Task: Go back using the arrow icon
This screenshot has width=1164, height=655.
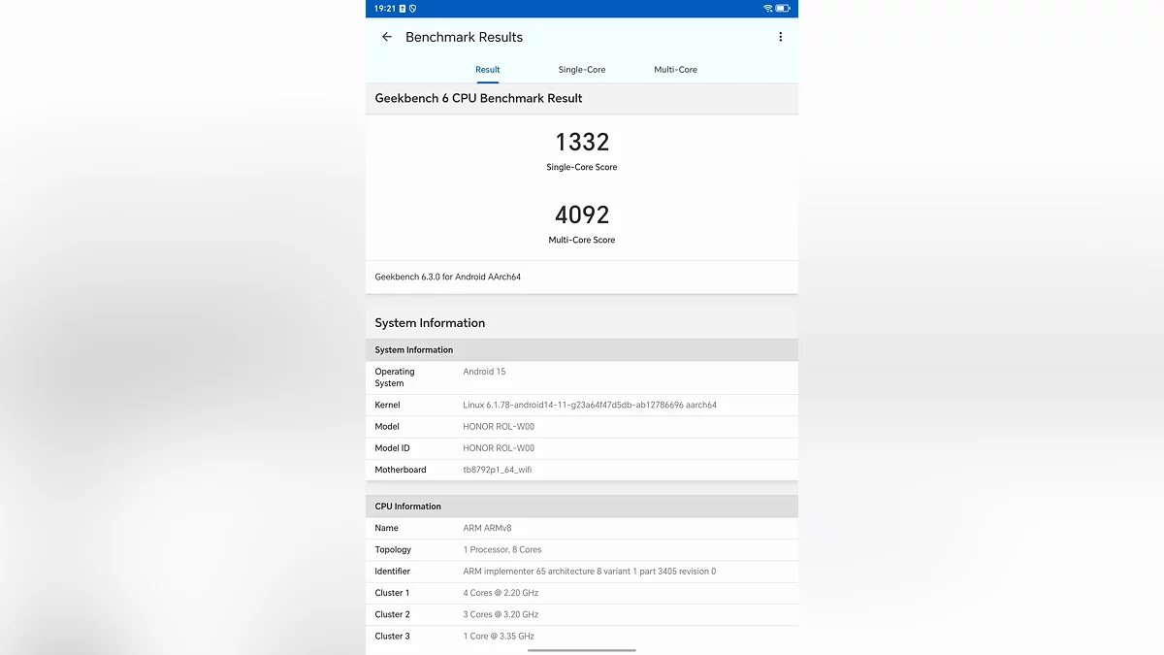Action: 387,37
